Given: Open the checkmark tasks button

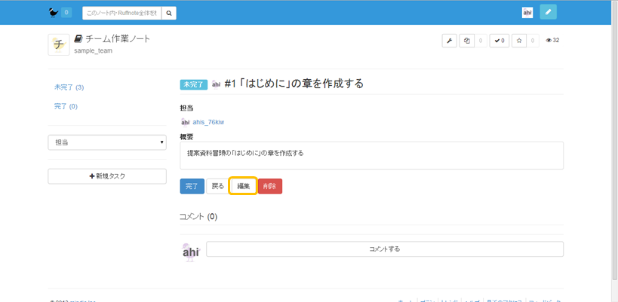Looking at the screenshot, I should pyautogui.click(x=499, y=41).
